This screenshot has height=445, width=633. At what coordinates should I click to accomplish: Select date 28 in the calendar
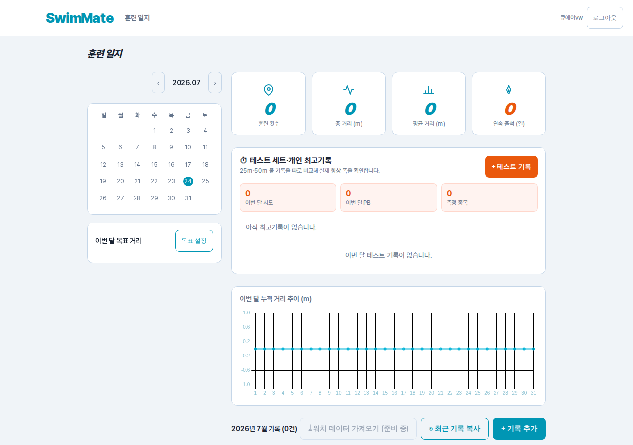pos(137,198)
